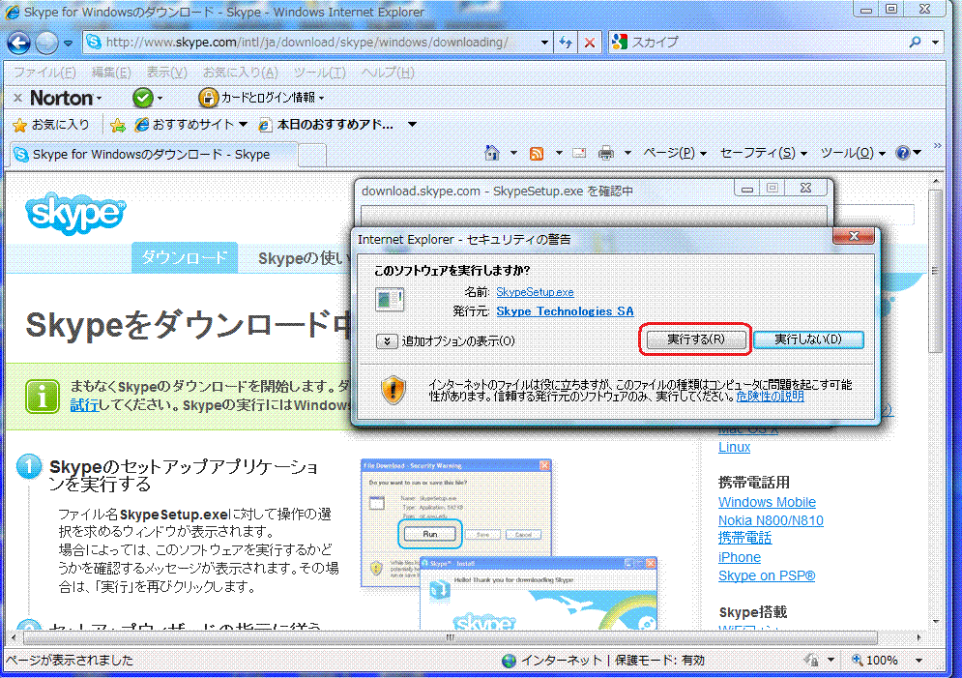This screenshot has width=962, height=678.
Task: Refresh the page using the address bar icon
Action: pyautogui.click(x=566, y=43)
